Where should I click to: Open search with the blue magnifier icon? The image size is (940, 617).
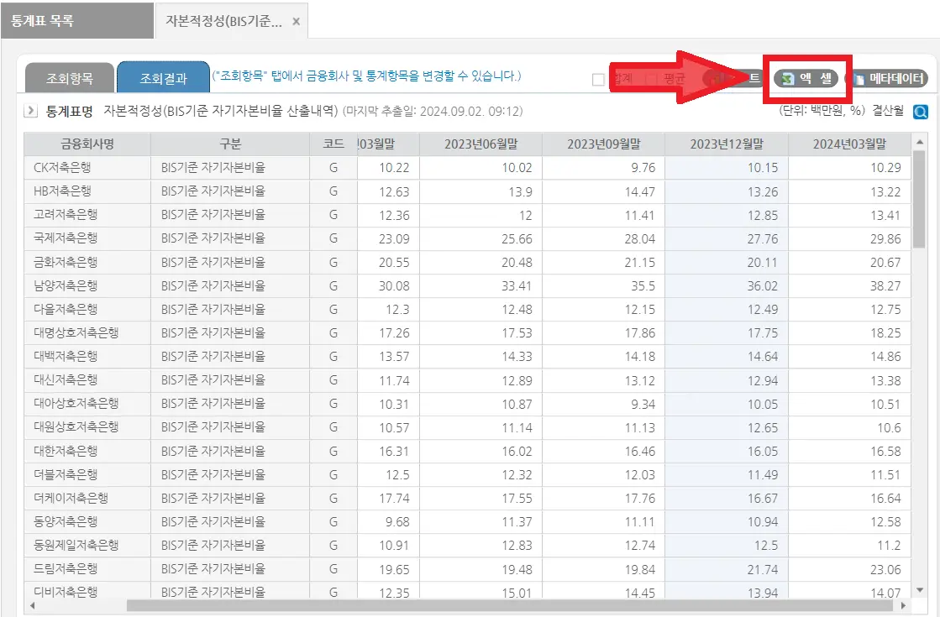921,110
